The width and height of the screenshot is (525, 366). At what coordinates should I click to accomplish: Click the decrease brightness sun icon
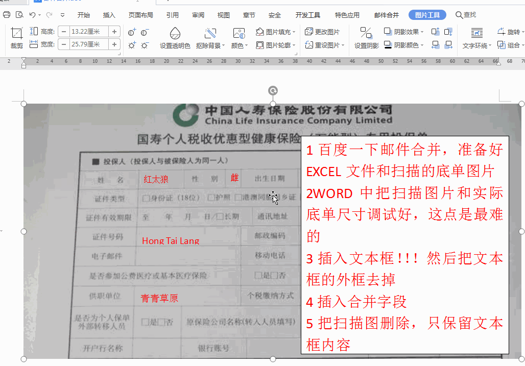pos(145,45)
